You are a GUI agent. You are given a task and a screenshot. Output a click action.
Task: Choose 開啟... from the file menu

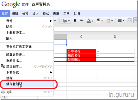coord(27,27)
